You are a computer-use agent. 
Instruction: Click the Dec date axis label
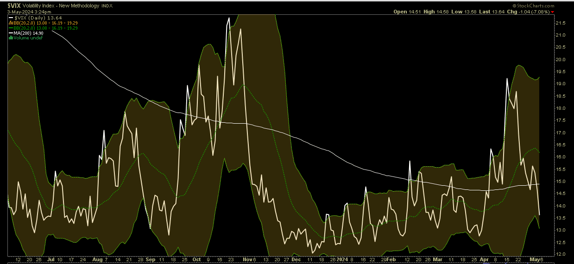point(296,260)
